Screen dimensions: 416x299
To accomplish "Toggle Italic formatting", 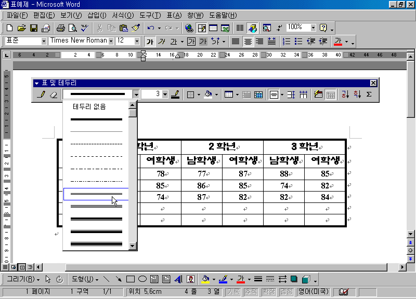I will click(162, 42).
